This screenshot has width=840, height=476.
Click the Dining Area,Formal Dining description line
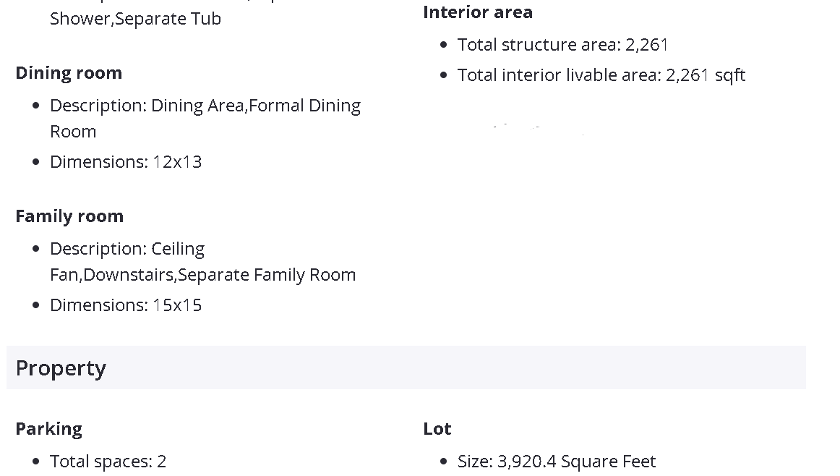(x=205, y=106)
